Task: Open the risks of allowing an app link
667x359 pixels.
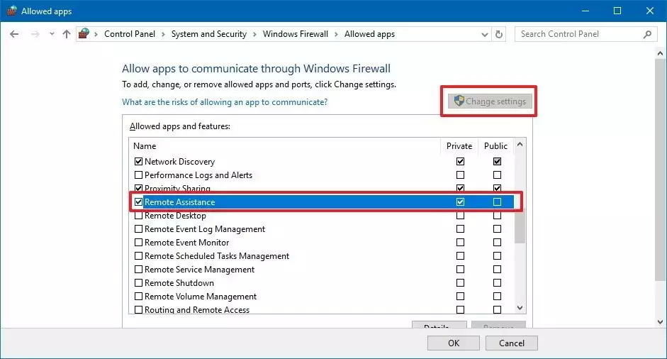Action: pos(225,102)
